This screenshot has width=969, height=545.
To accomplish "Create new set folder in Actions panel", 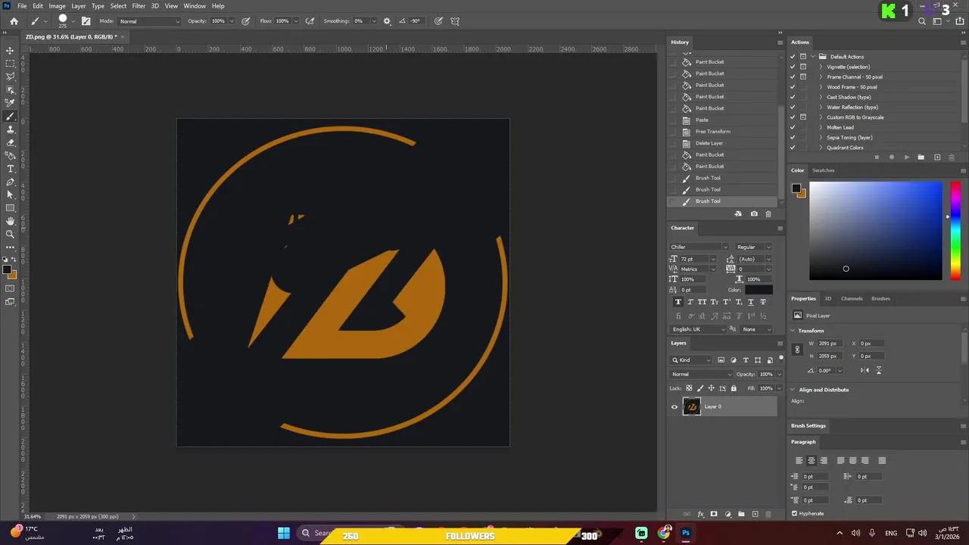I will tap(921, 157).
